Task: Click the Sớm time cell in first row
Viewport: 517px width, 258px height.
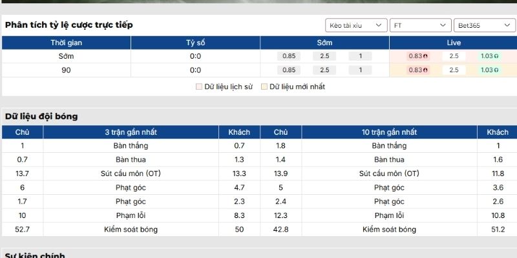Action: tap(67, 56)
